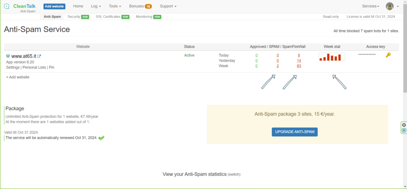
Task: Click the + Add website link
Action: (17, 77)
